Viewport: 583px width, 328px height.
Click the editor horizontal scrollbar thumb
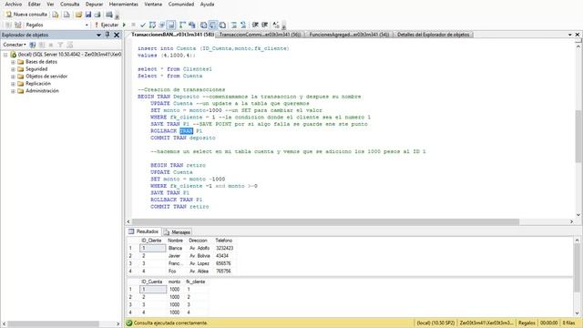pos(326,221)
